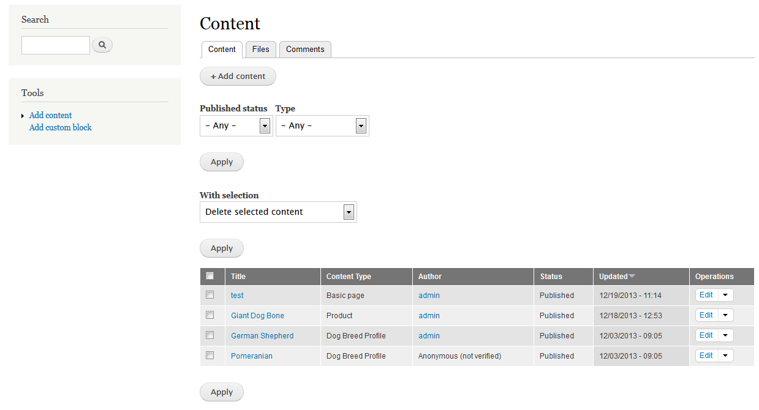Expand operations arrow for Pomeranian row
The image size is (759, 410).
point(725,356)
